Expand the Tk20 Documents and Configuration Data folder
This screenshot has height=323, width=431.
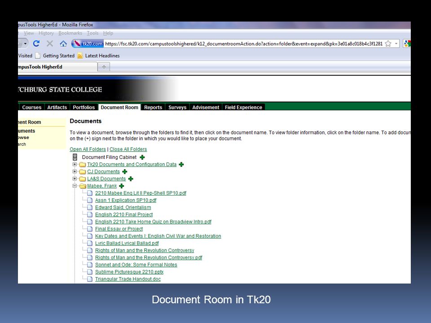75,164
